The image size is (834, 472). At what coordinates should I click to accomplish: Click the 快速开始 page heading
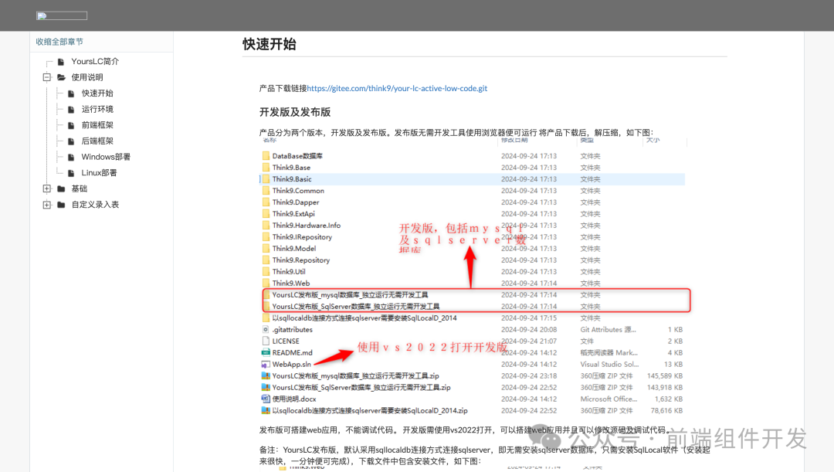tap(270, 44)
